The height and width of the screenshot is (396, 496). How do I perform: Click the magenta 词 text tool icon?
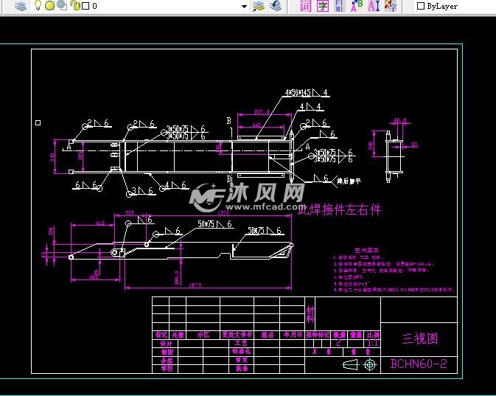click(x=306, y=6)
